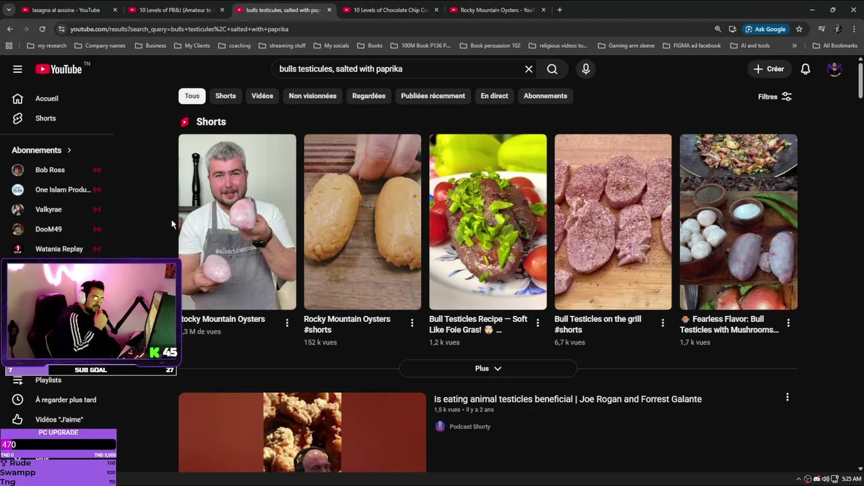Select the Publiées récemment chip

433,96
